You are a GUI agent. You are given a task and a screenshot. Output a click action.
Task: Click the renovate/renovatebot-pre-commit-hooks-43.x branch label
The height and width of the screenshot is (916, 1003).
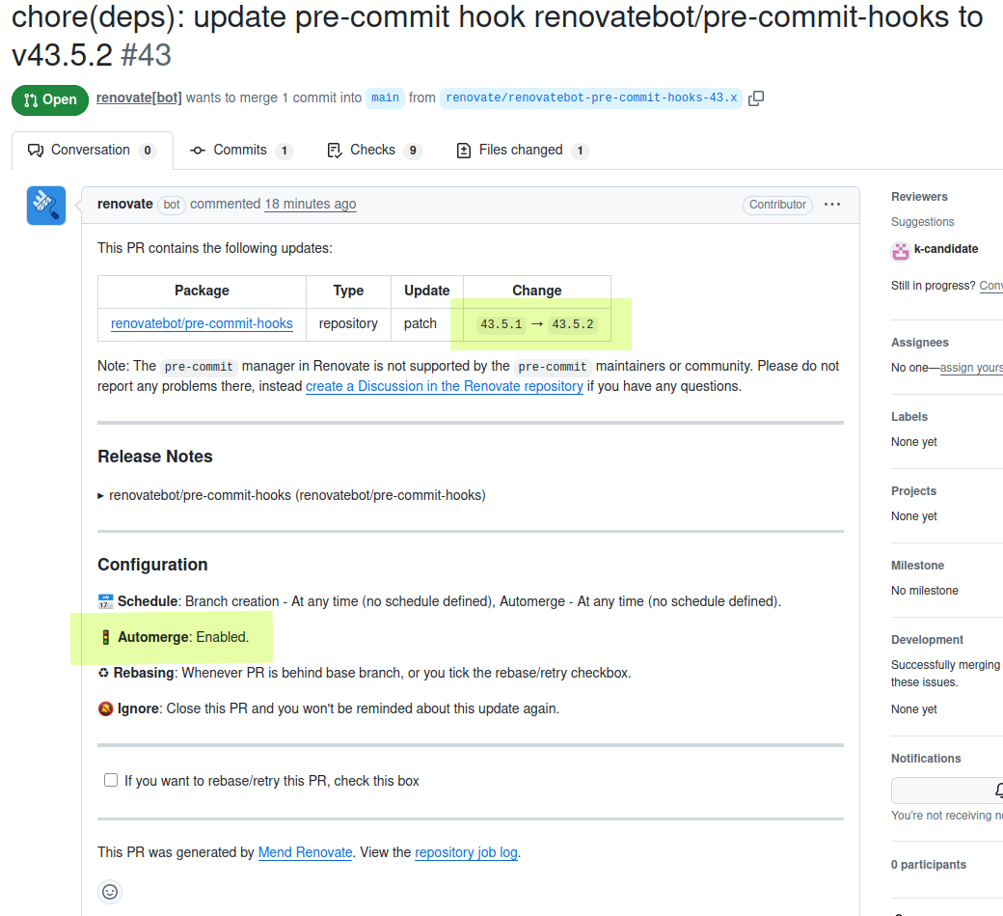pos(591,97)
